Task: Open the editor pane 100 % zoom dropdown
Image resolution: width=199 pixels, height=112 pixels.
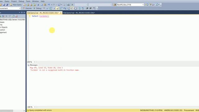Action: pos(34,62)
